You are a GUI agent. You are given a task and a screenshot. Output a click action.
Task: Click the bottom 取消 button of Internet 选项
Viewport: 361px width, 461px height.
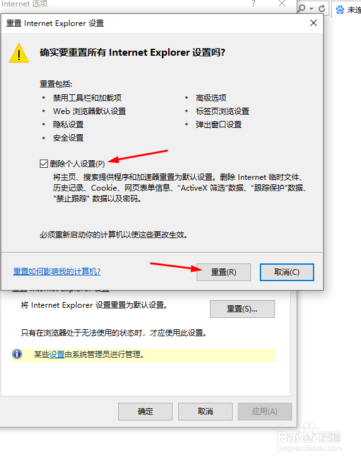205,412
